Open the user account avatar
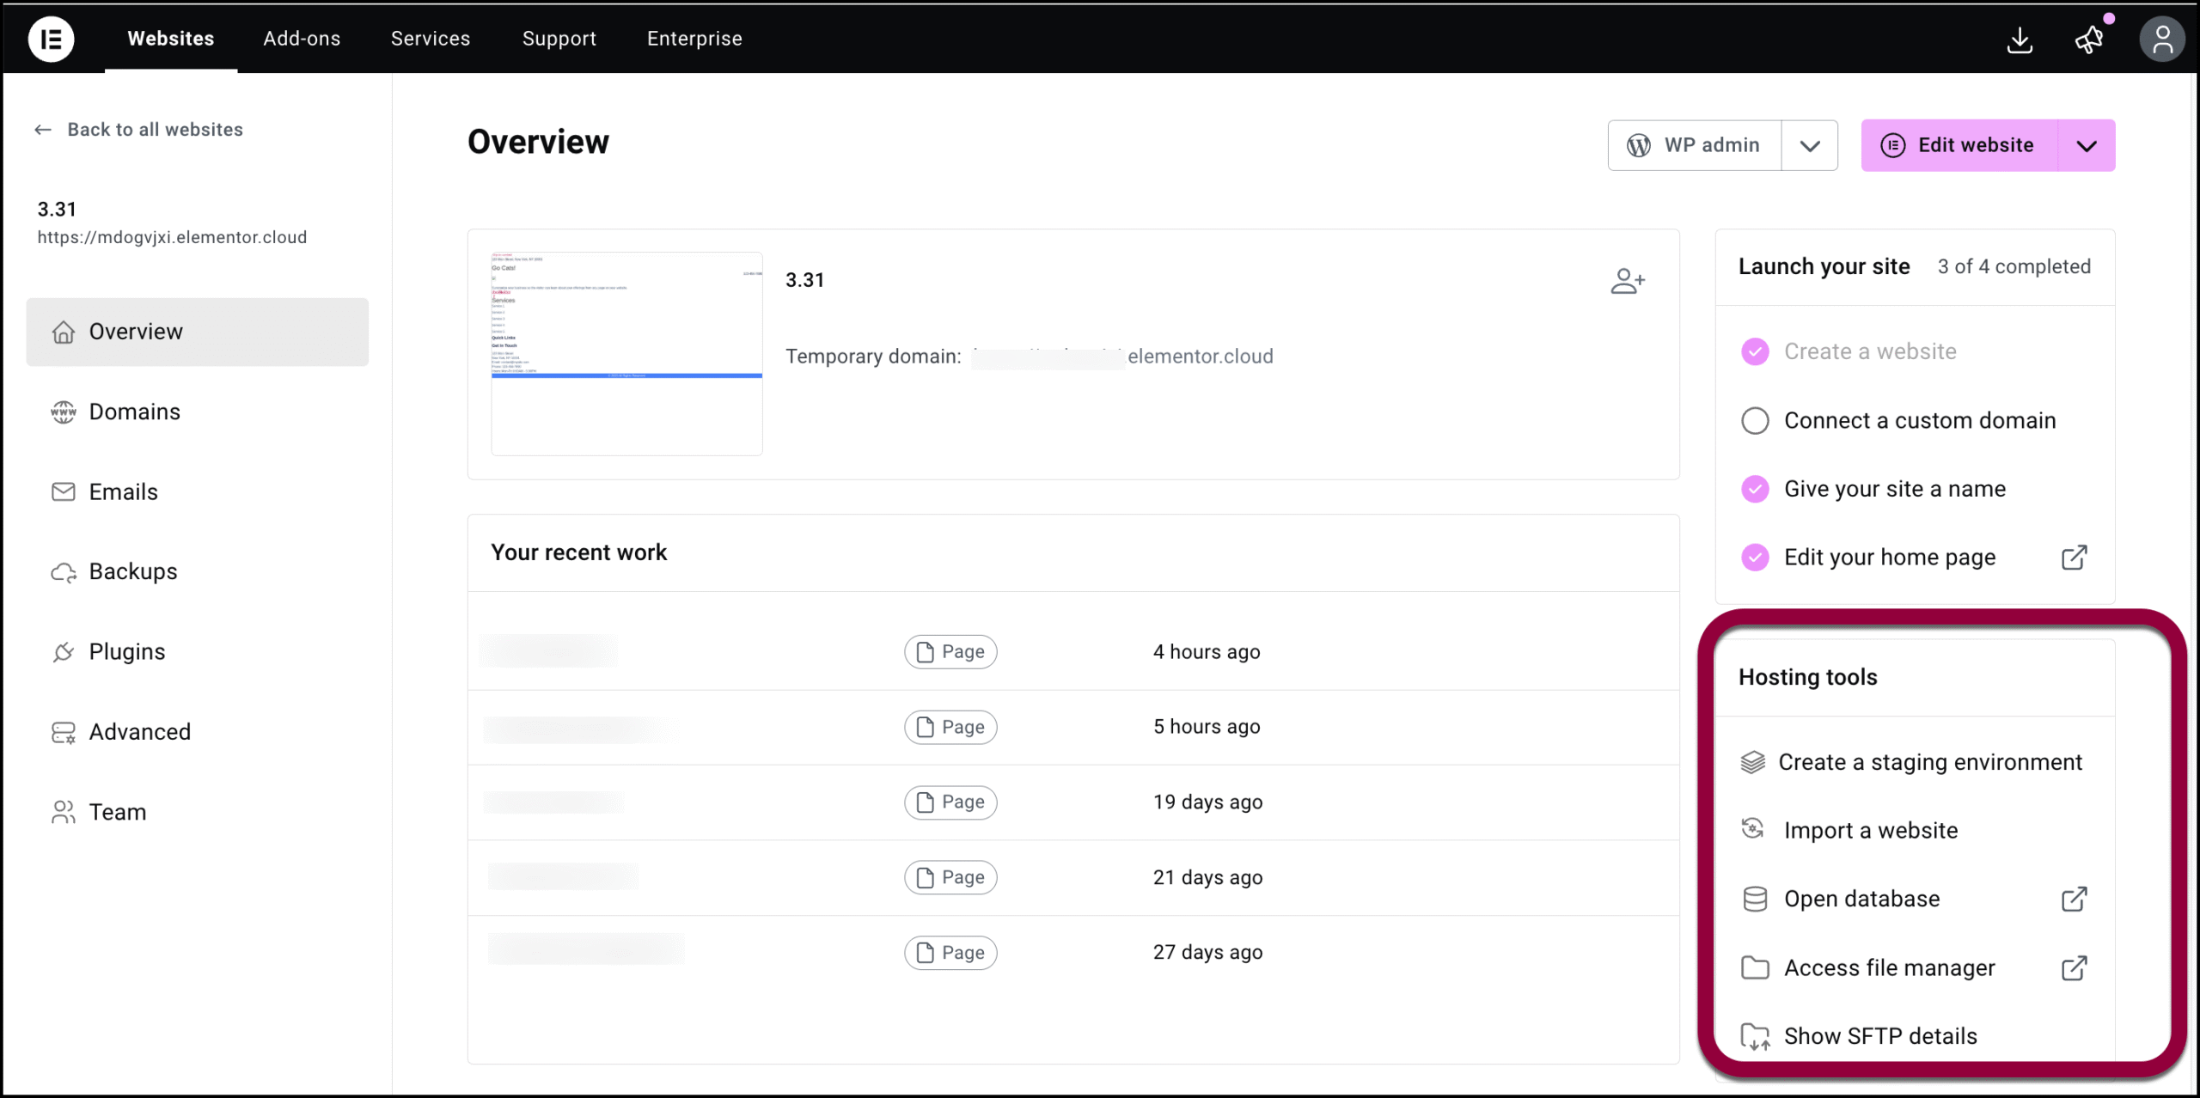Image resolution: width=2200 pixels, height=1098 pixels. click(2162, 40)
